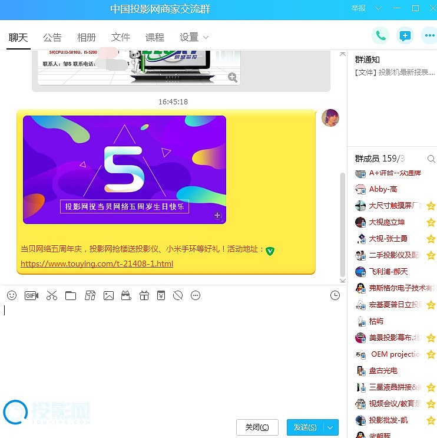
Task: Send a gift with the gift box icon
Action: tap(144, 295)
